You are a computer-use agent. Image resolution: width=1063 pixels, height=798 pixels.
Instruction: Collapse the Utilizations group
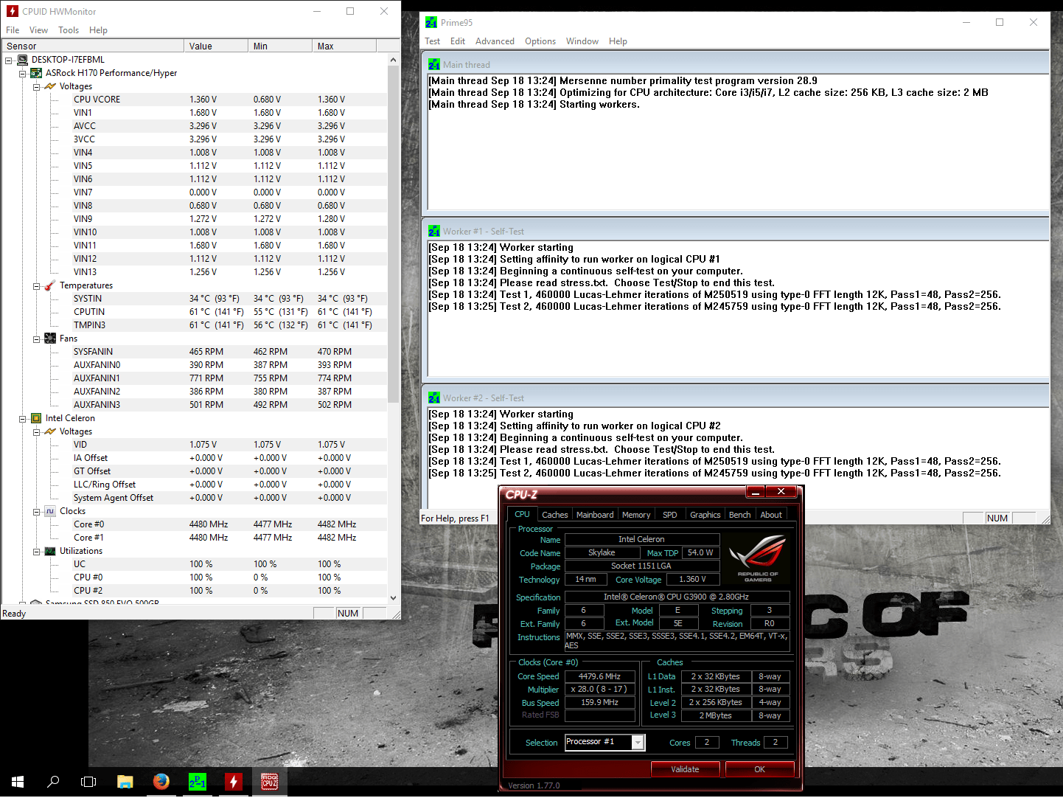tap(36, 552)
